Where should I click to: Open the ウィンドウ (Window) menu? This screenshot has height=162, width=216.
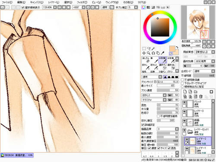coord(112,2)
